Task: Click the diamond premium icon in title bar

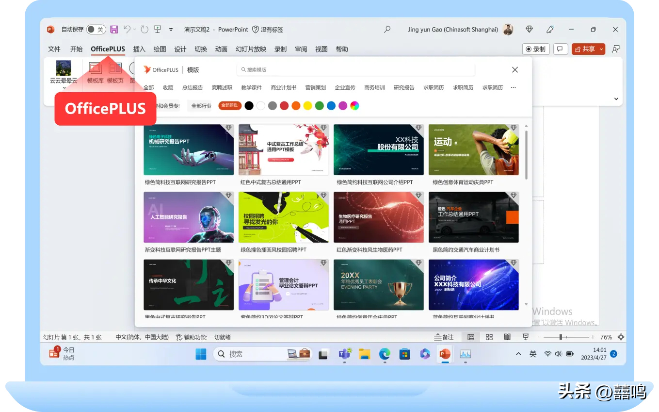Action: (529, 30)
